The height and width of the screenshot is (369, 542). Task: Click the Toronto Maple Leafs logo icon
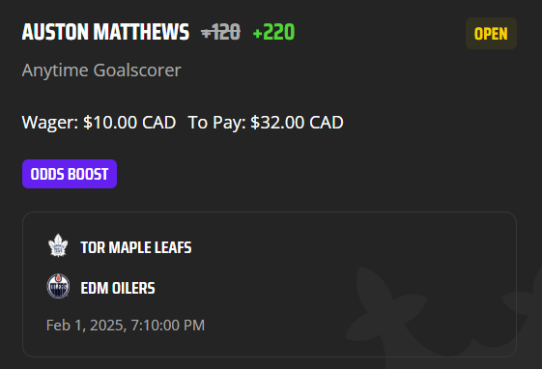[x=58, y=245]
